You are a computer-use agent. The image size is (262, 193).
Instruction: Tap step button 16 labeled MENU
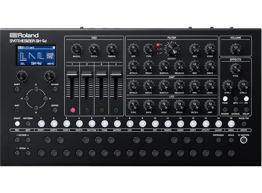point(231,123)
